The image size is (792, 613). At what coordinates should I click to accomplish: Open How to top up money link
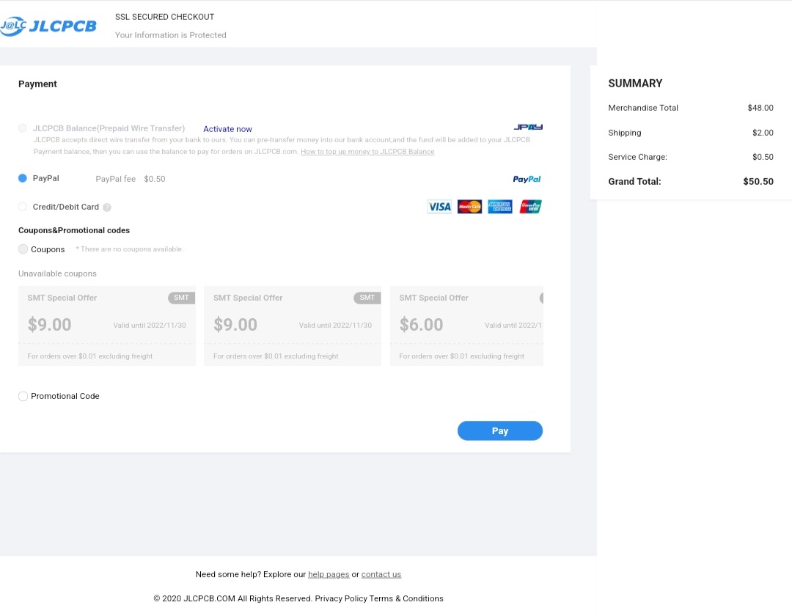[x=367, y=152]
